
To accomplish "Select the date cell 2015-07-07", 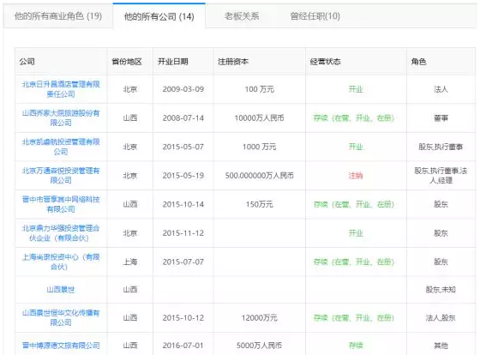I will click(183, 262).
